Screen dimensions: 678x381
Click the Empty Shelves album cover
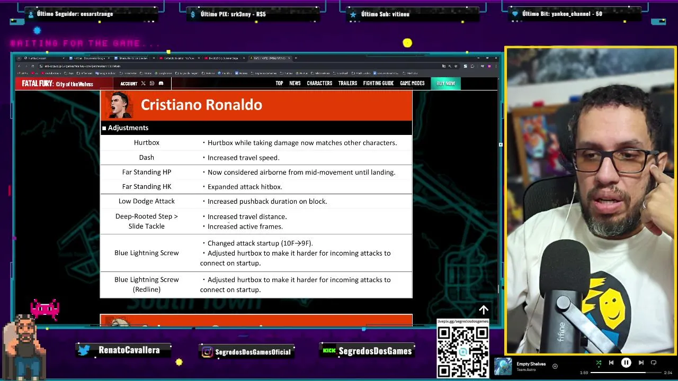point(503,367)
